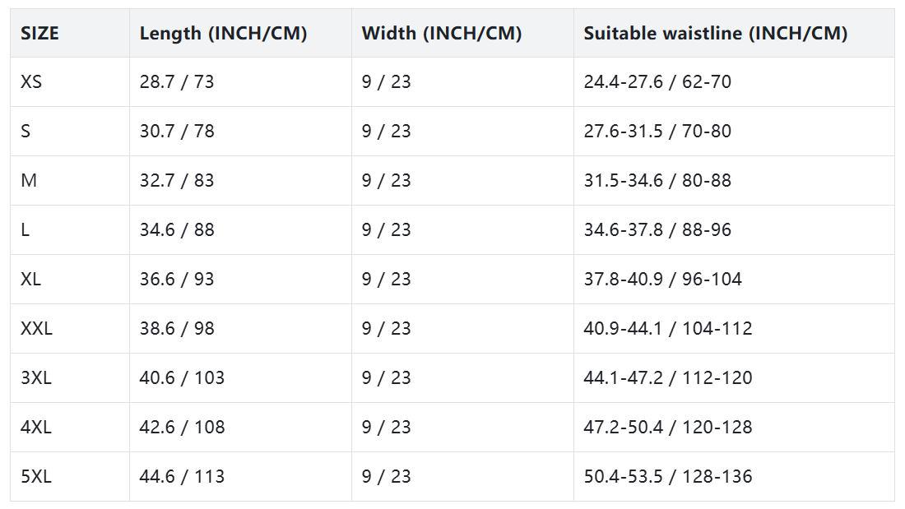Click the L size row label
Image resolution: width=905 pixels, height=509 pixels.
click(x=25, y=230)
